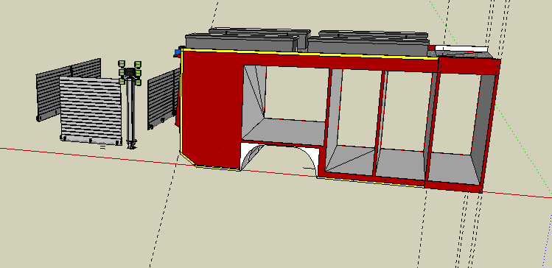Select the red bottom sill under the rear compartments

tap(402, 181)
